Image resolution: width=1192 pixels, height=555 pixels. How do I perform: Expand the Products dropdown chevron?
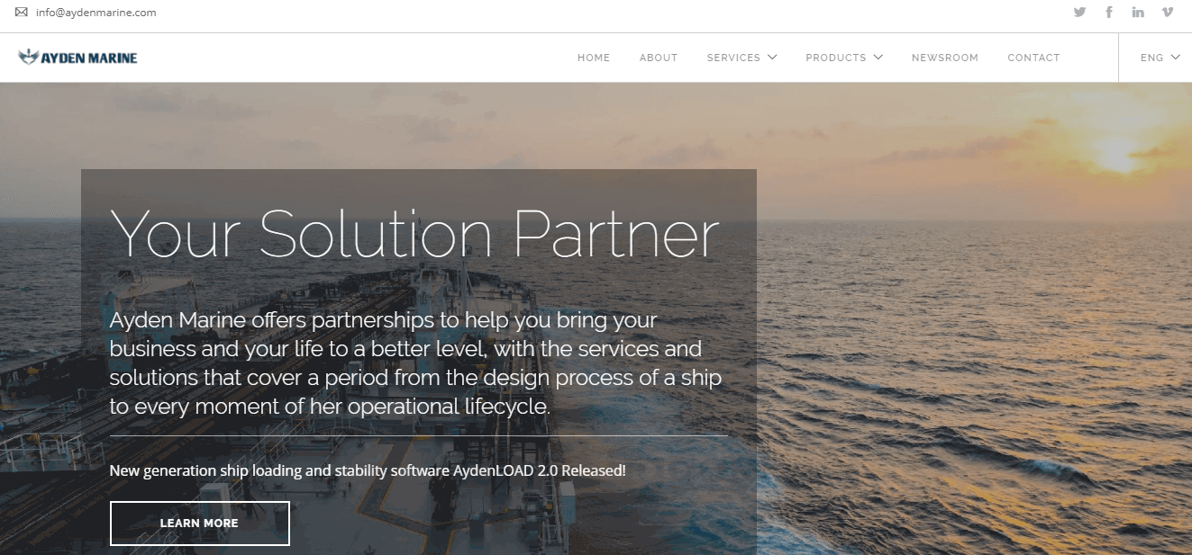click(878, 58)
